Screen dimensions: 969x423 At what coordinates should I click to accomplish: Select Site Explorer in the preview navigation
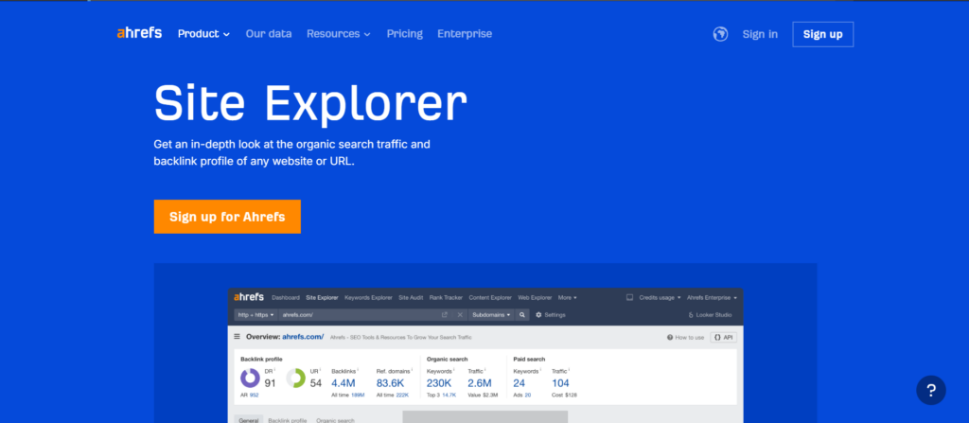[322, 297]
